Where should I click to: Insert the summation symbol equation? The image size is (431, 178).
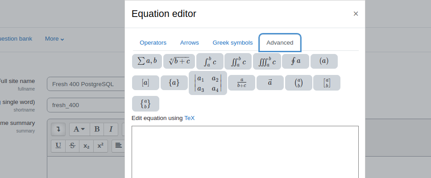pos(147,61)
